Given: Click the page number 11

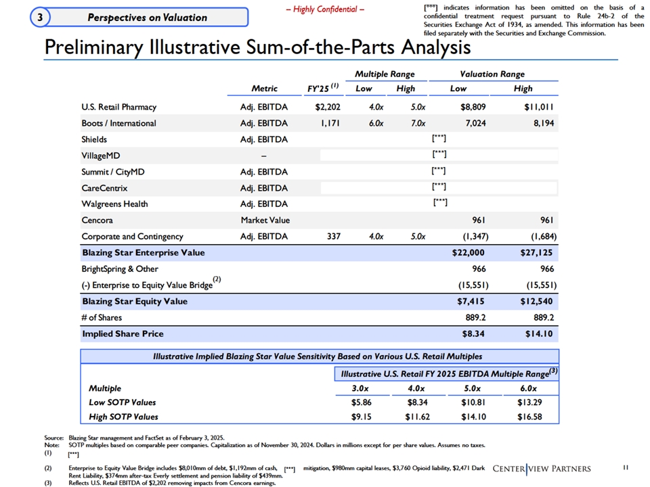Looking at the screenshot, I should pos(626,467).
